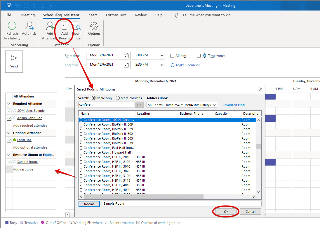Switch to the Insert ribbon tab
The width and height of the screenshot is (320, 228).
click(x=92, y=15)
